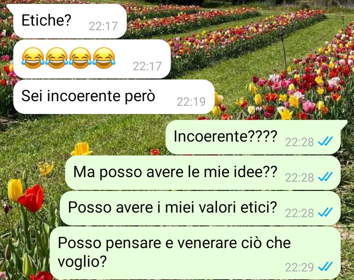The image size is (354, 280).
Task: Tap read receipt ticks on 'Incoerente????'
Action: point(325,142)
